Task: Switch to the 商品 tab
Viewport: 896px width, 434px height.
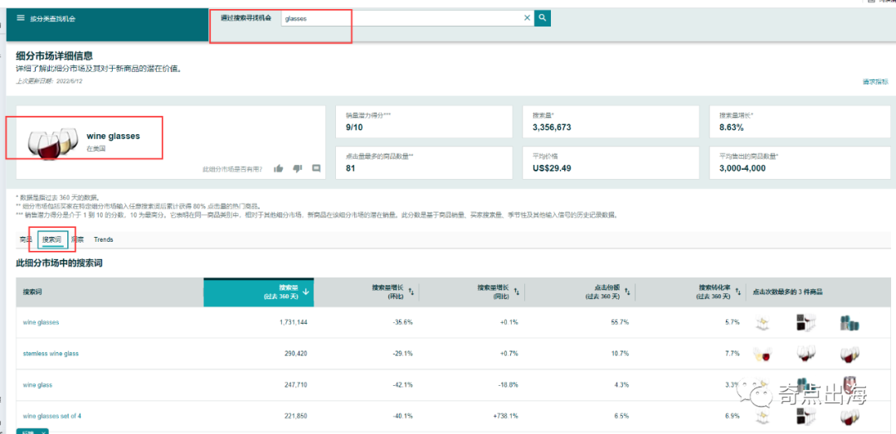Action: pyautogui.click(x=26, y=239)
